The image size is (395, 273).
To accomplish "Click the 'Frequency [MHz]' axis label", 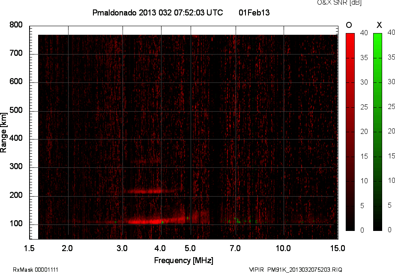I will pos(184,261).
